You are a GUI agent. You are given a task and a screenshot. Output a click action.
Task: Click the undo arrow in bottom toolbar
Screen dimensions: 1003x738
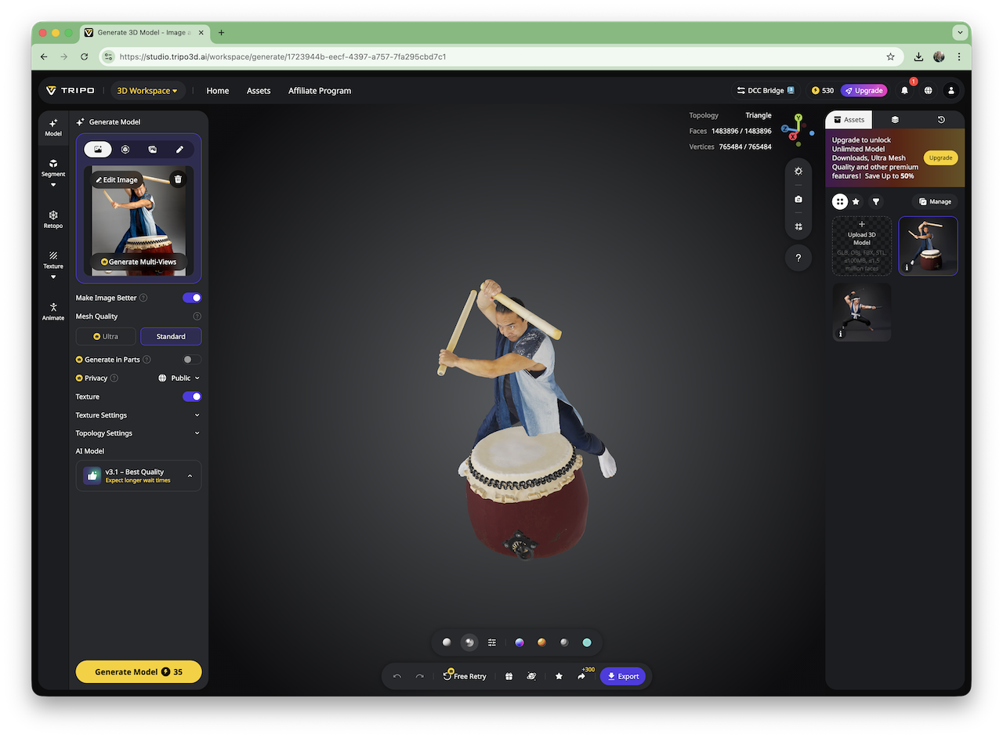(397, 676)
